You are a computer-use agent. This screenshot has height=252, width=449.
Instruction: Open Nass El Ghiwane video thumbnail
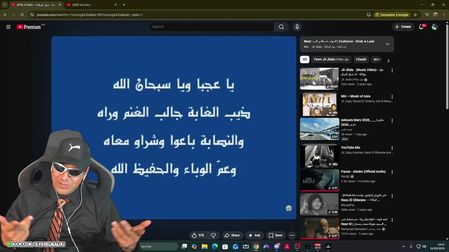(x=319, y=204)
